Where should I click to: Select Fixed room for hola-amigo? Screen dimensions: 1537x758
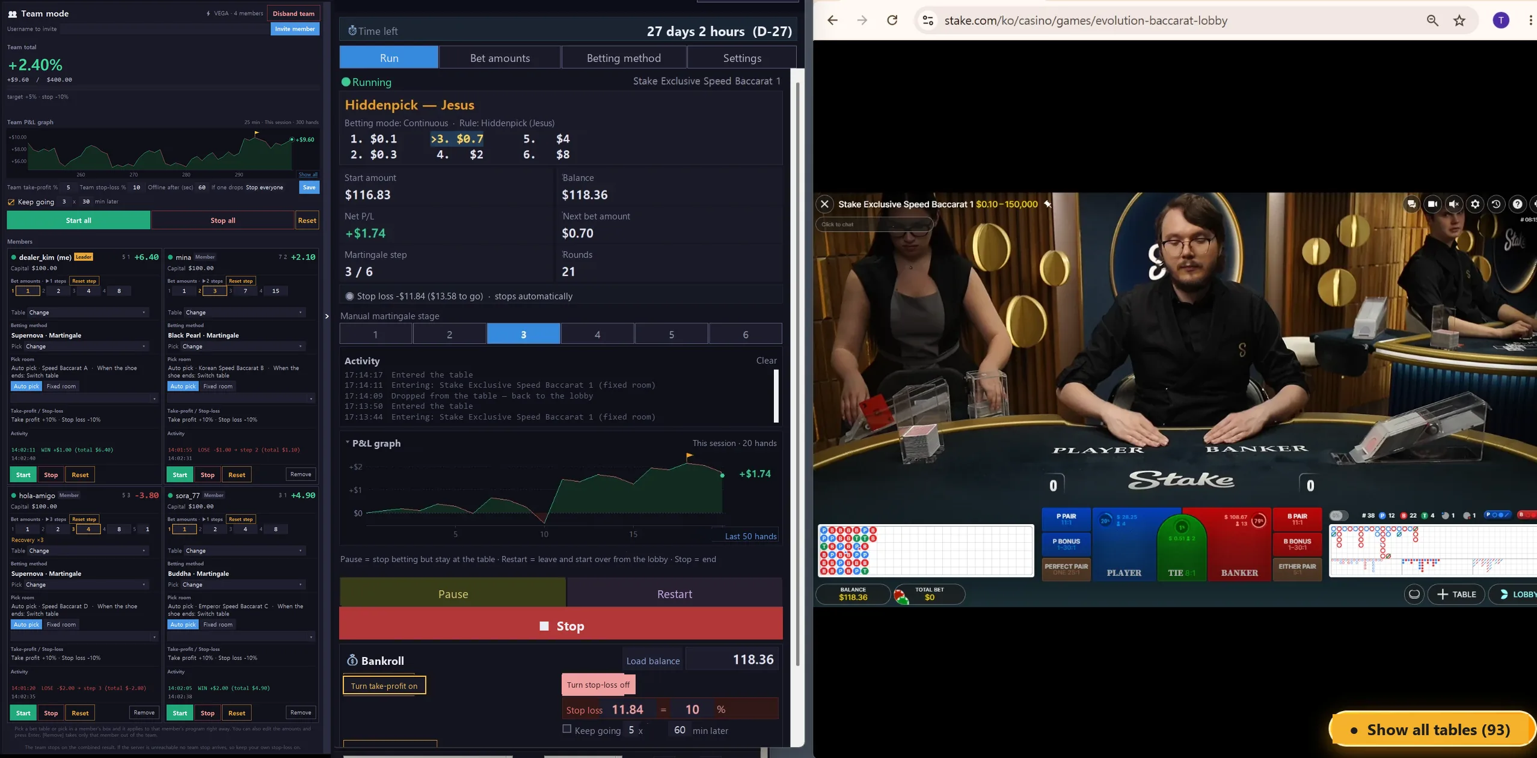pyautogui.click(x=61, y=625)
